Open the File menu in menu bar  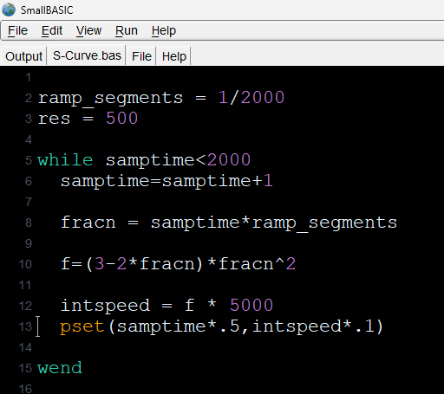[x=17, y=30]
